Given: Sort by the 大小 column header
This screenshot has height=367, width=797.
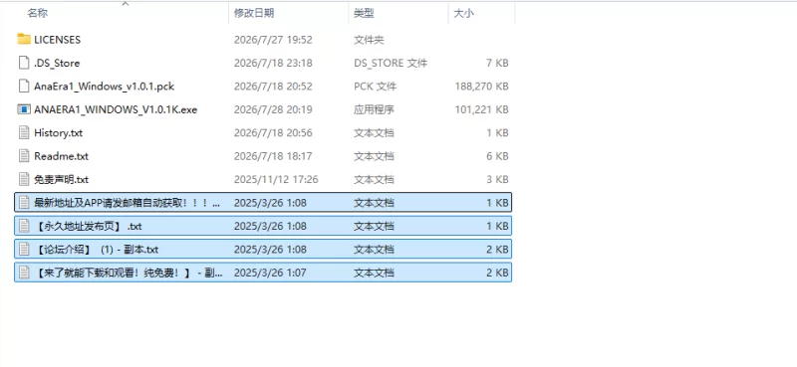Looking at the screenshot, I should point(463,14).
